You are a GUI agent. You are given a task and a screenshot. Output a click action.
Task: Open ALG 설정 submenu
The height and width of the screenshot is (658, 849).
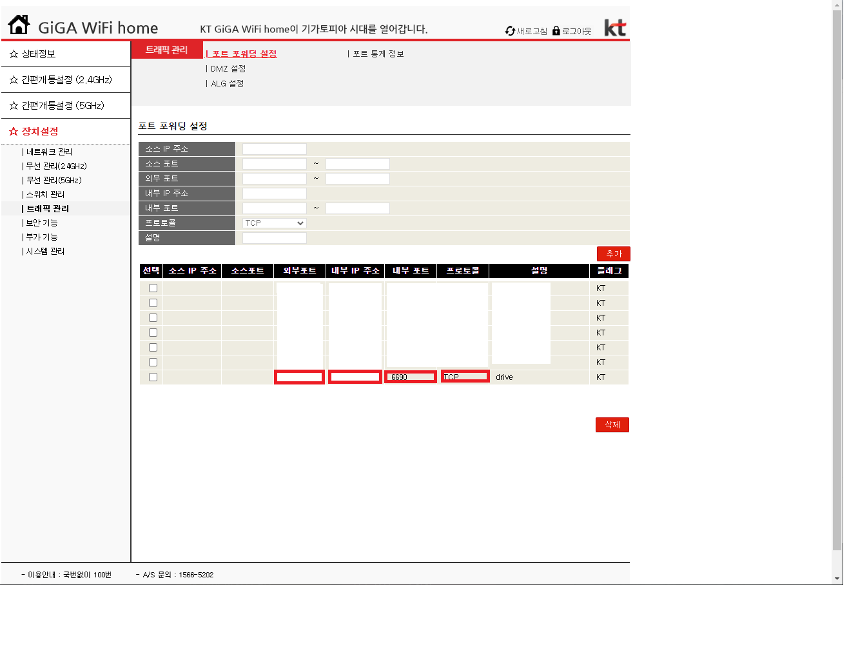click(x=227, y=84)
